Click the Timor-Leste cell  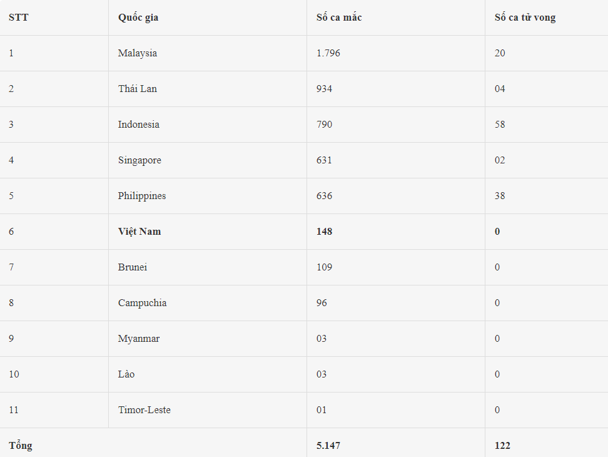144,410
